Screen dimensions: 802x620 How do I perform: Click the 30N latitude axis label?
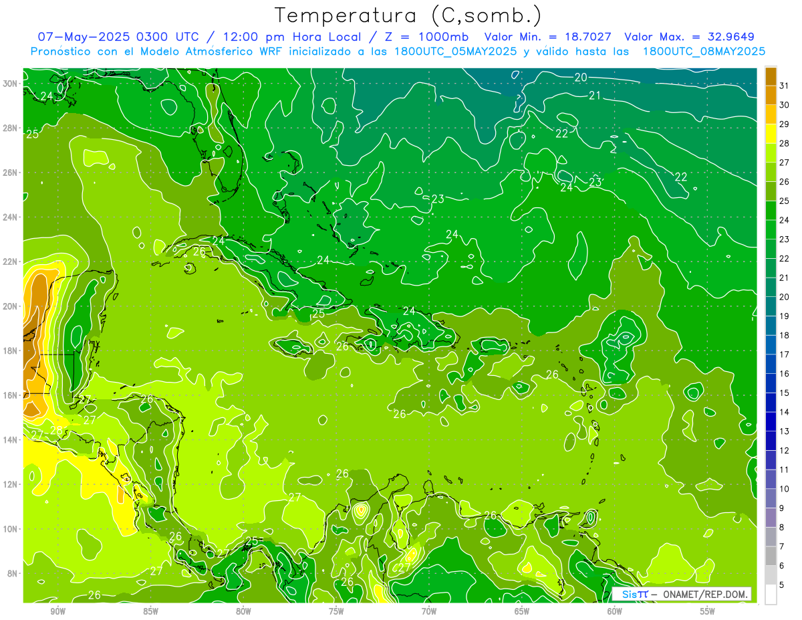tap(11, 84)
